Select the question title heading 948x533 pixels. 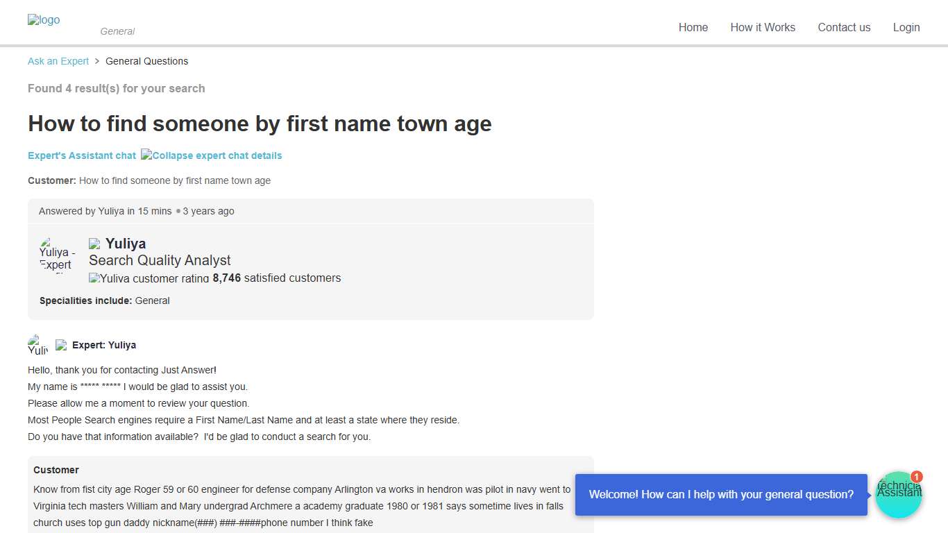[260, 124]
